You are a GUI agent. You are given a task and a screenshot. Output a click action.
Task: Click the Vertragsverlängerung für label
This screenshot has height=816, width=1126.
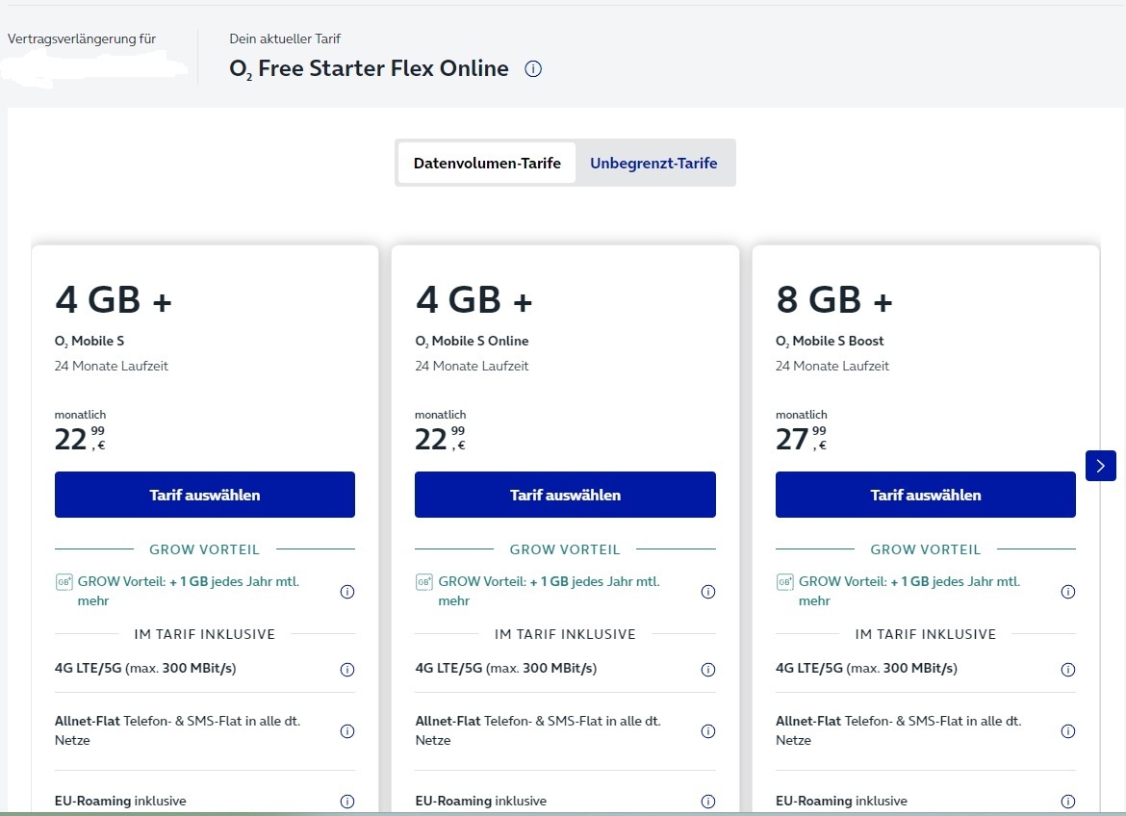click(82, 38)
